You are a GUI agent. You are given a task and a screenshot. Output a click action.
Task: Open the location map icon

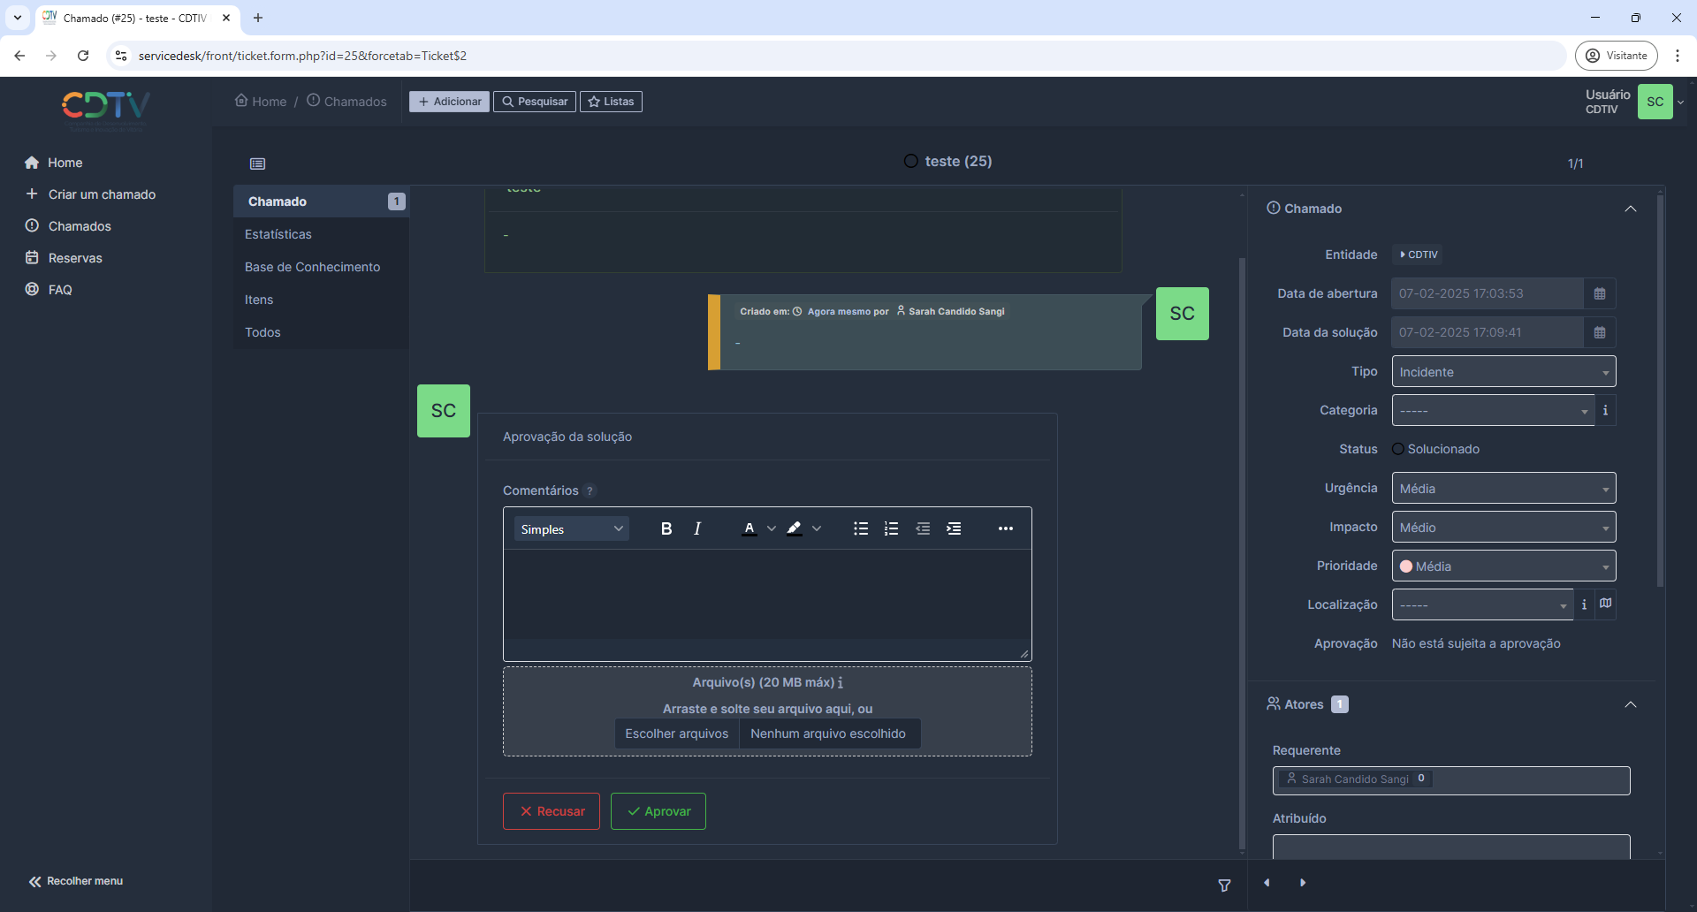coord(1605,604)
